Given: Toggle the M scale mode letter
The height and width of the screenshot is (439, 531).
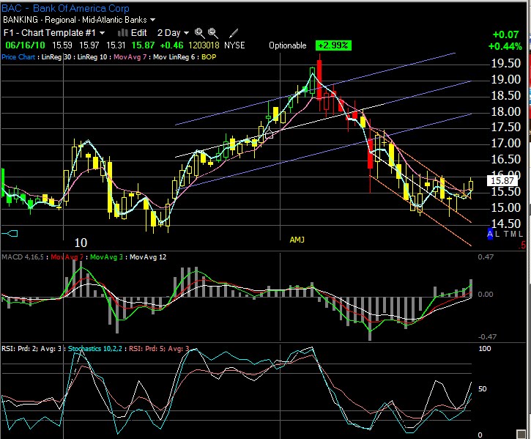Looking at the screenshot, I should [513, 234].
